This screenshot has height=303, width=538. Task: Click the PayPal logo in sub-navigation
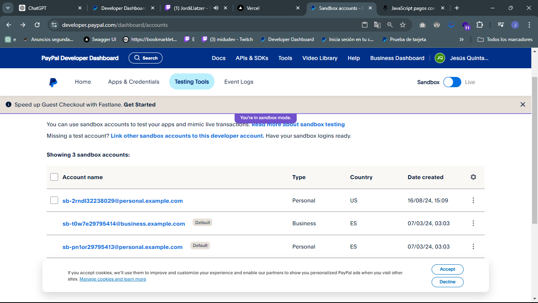click(x=53, y=82)
